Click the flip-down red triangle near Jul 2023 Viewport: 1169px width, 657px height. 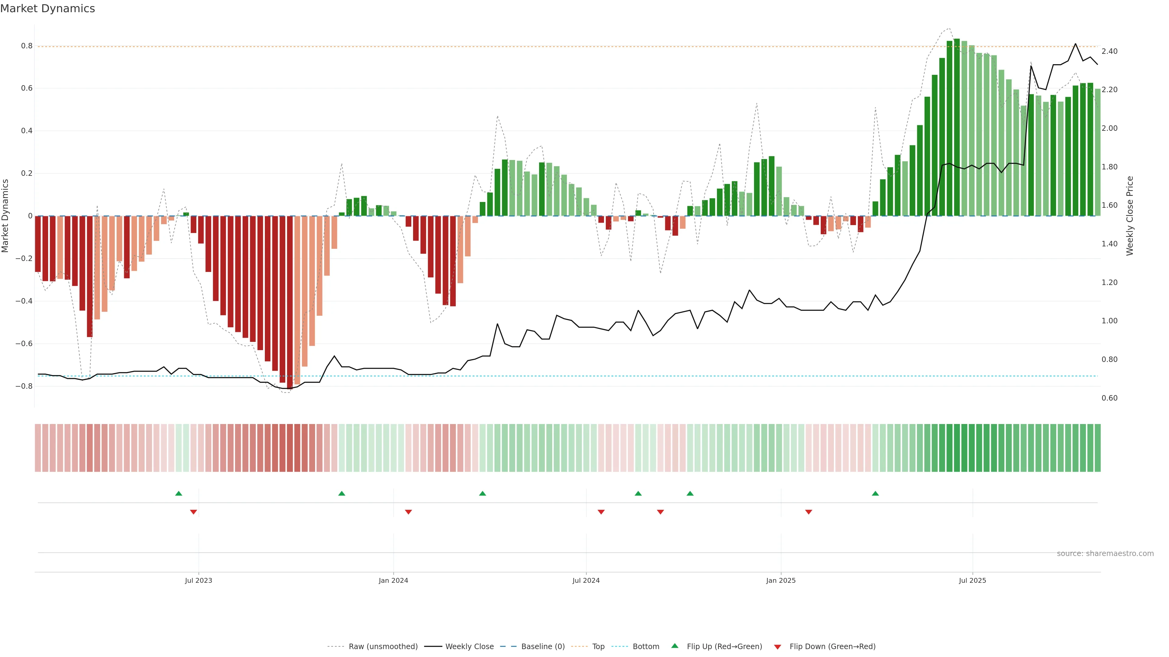[x=193, y=512]
